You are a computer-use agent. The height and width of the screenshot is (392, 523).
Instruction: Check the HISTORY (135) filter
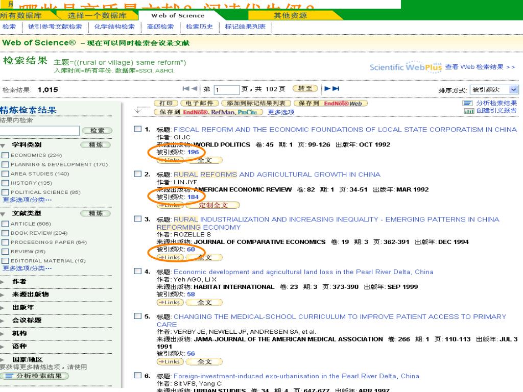point(5,183)
